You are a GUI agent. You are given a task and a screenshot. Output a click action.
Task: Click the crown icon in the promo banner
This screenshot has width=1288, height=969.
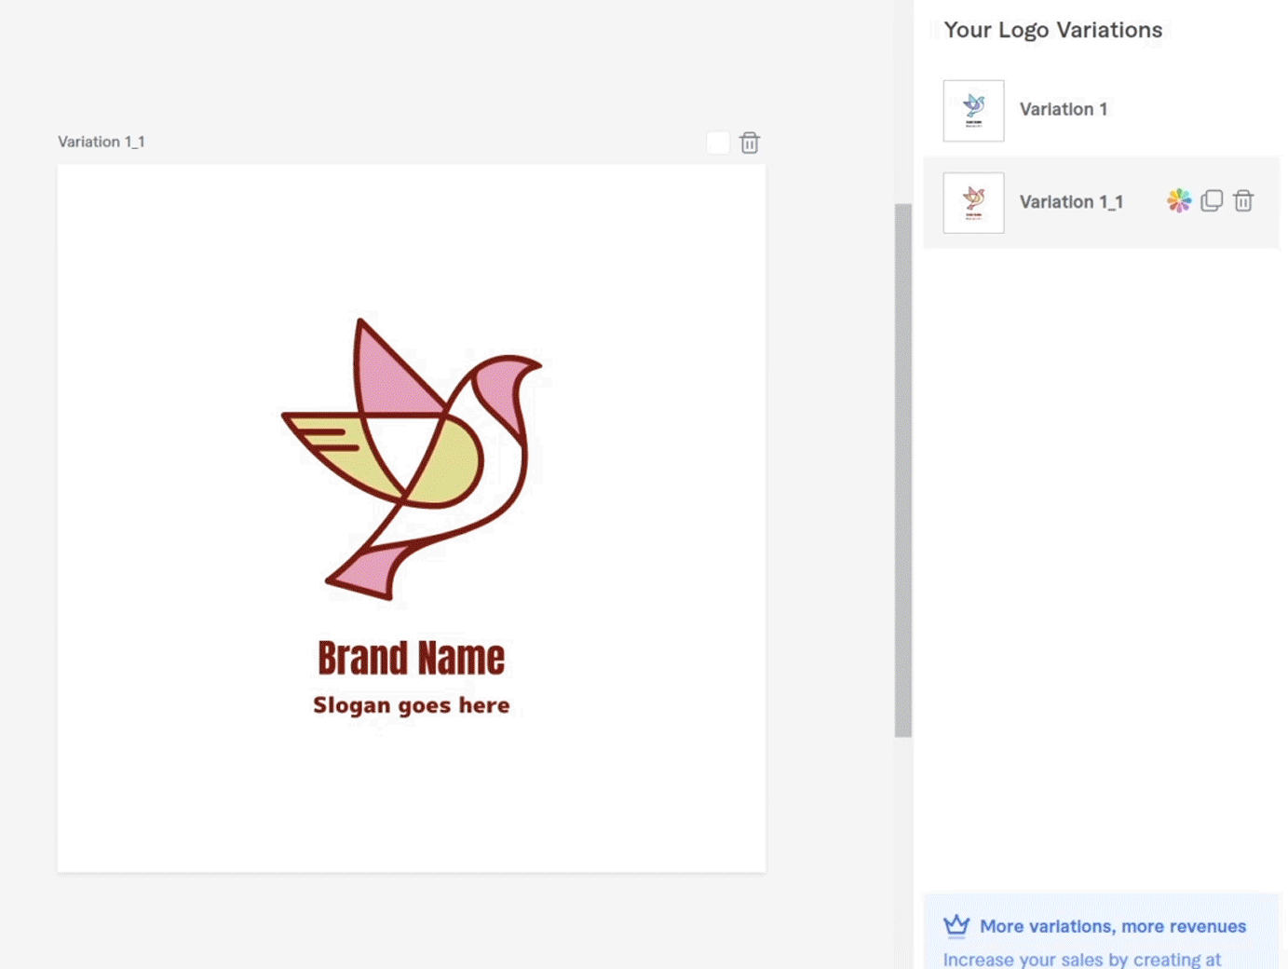(956, 925)
